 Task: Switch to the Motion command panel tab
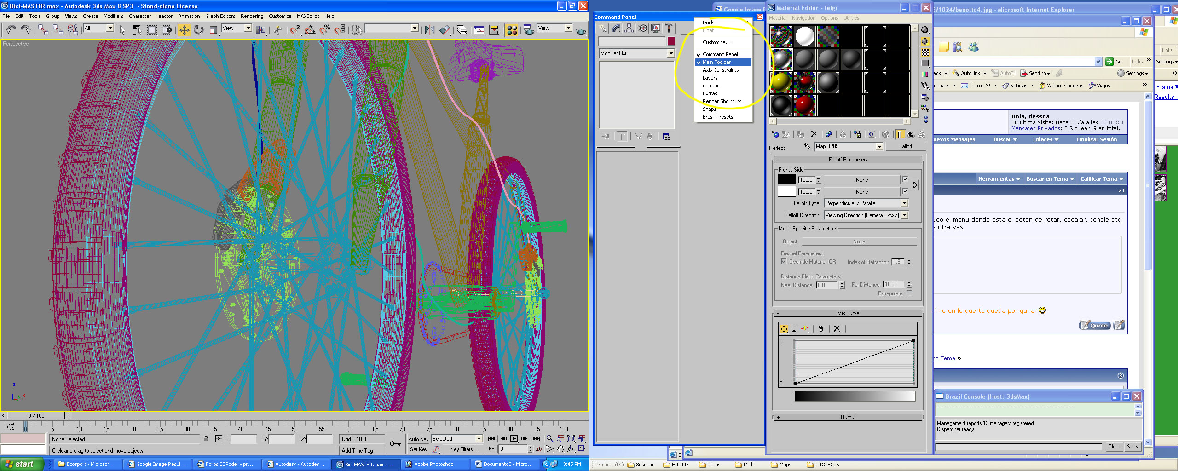[642, 28]
